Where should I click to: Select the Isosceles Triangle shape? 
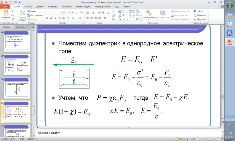click(x=120, y=15)
